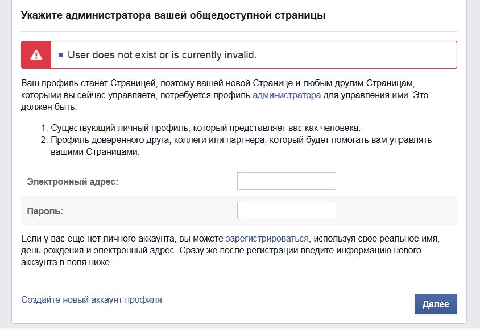Open 'Создайте новый аккаунт профиля' link
This screenshot has width=480, height=330.
click(x=92, y=299)
